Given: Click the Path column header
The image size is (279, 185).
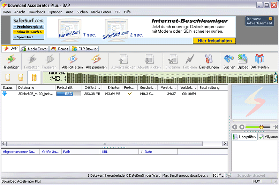Looking at the screenshot, I should (x=81, y=152).
